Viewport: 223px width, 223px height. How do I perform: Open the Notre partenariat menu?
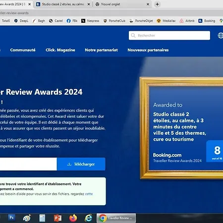[x=101, y=50]
